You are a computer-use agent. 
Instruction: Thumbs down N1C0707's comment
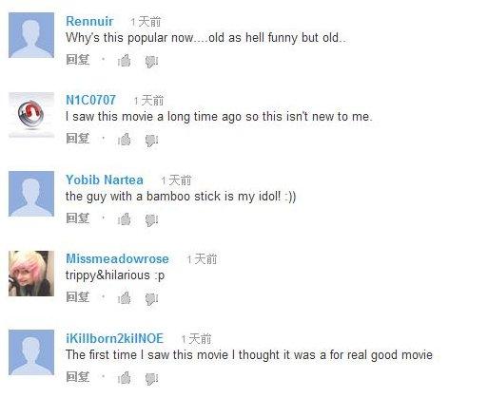click(x=151, y=141)
